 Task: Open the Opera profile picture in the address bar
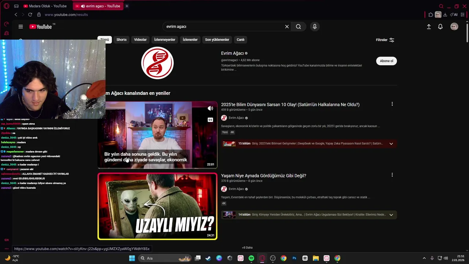point(438,15)
